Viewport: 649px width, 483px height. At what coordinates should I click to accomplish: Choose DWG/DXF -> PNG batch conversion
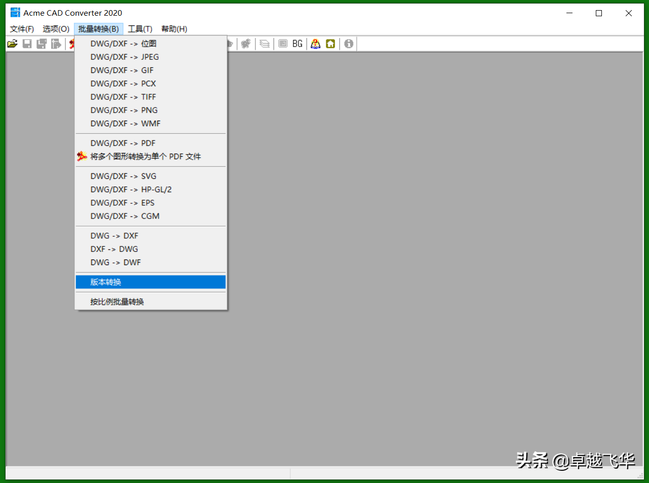[150, 110]
